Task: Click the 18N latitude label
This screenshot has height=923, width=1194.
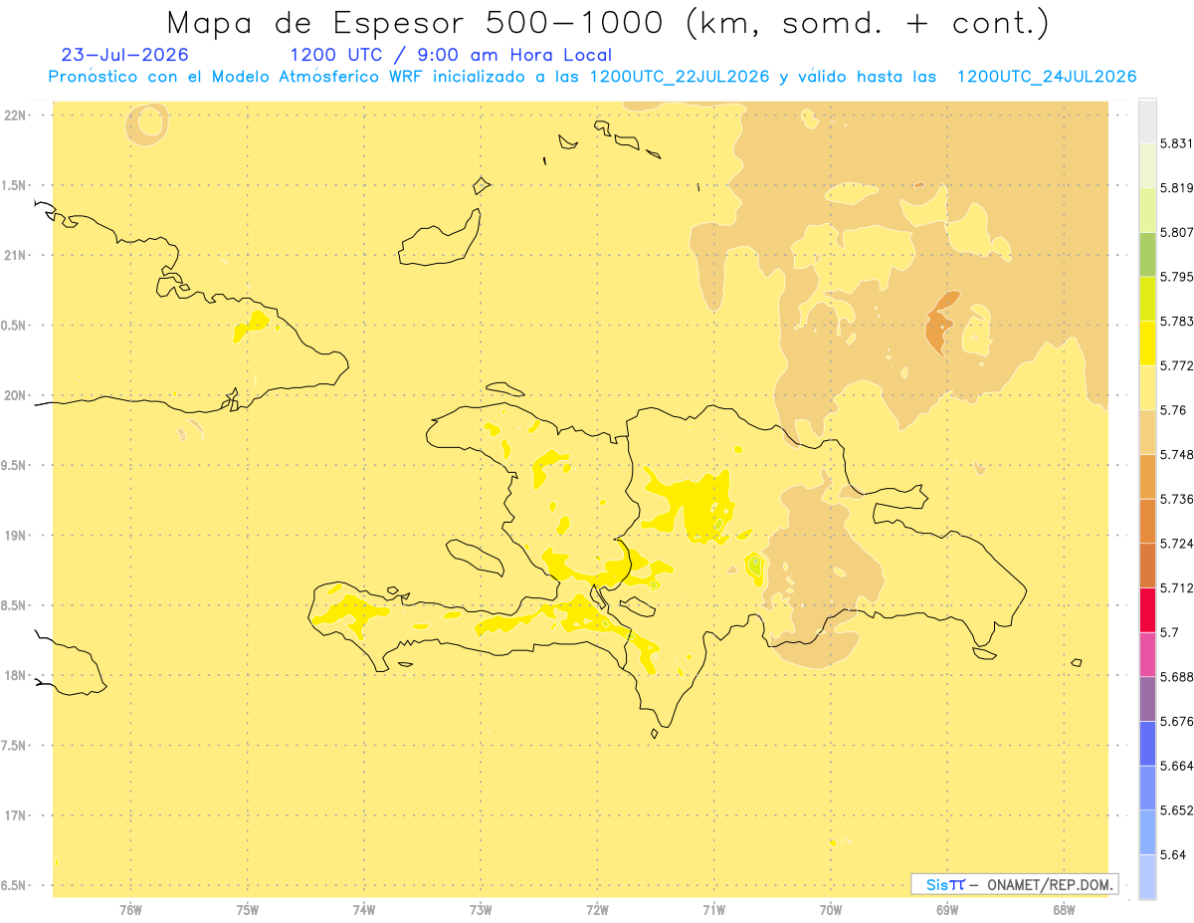Action: (x=15, y=675)
